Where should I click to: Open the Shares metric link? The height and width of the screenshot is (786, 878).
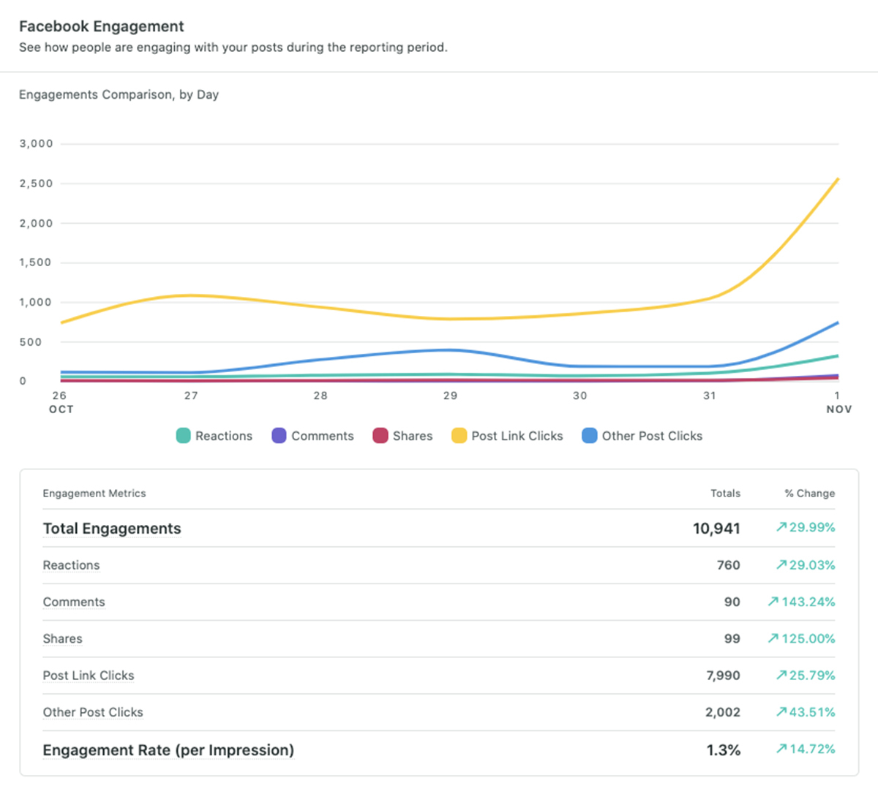62,638
